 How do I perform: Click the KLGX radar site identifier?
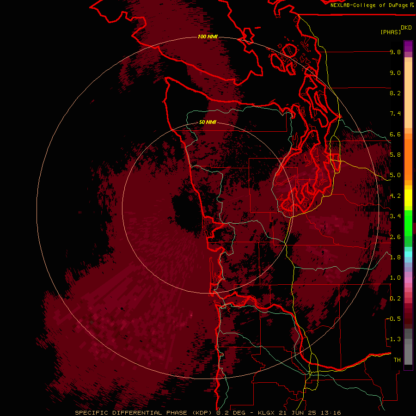pyautogui.click(x=267, y=413)
